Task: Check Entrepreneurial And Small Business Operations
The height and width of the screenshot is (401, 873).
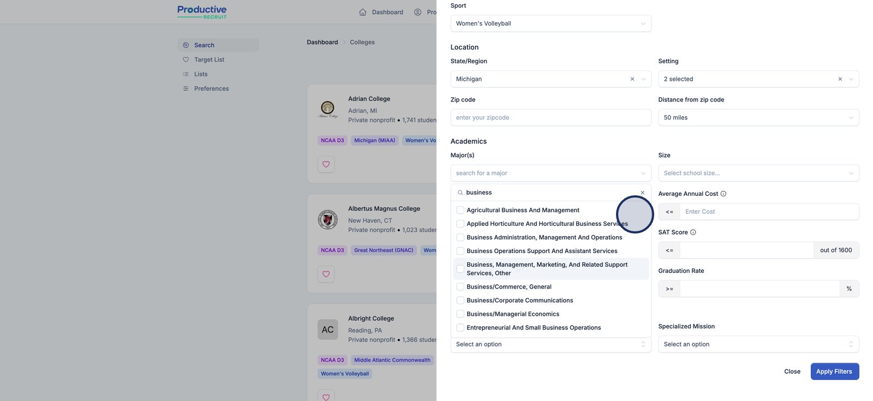Action: pyautogui.click(x=461, y=328)
